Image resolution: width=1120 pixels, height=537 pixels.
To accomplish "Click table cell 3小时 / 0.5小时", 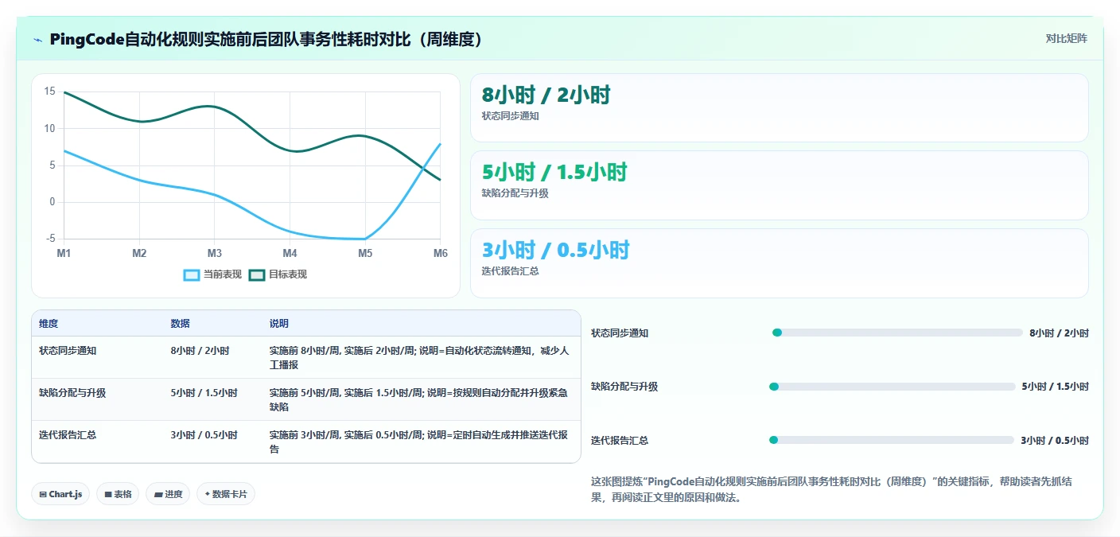I will [204, 435].
